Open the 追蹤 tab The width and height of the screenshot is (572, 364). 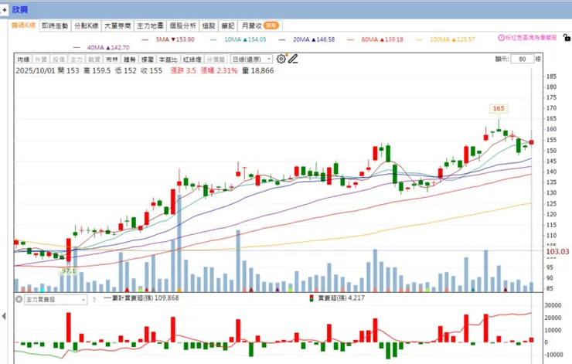(x=209, y=26)
